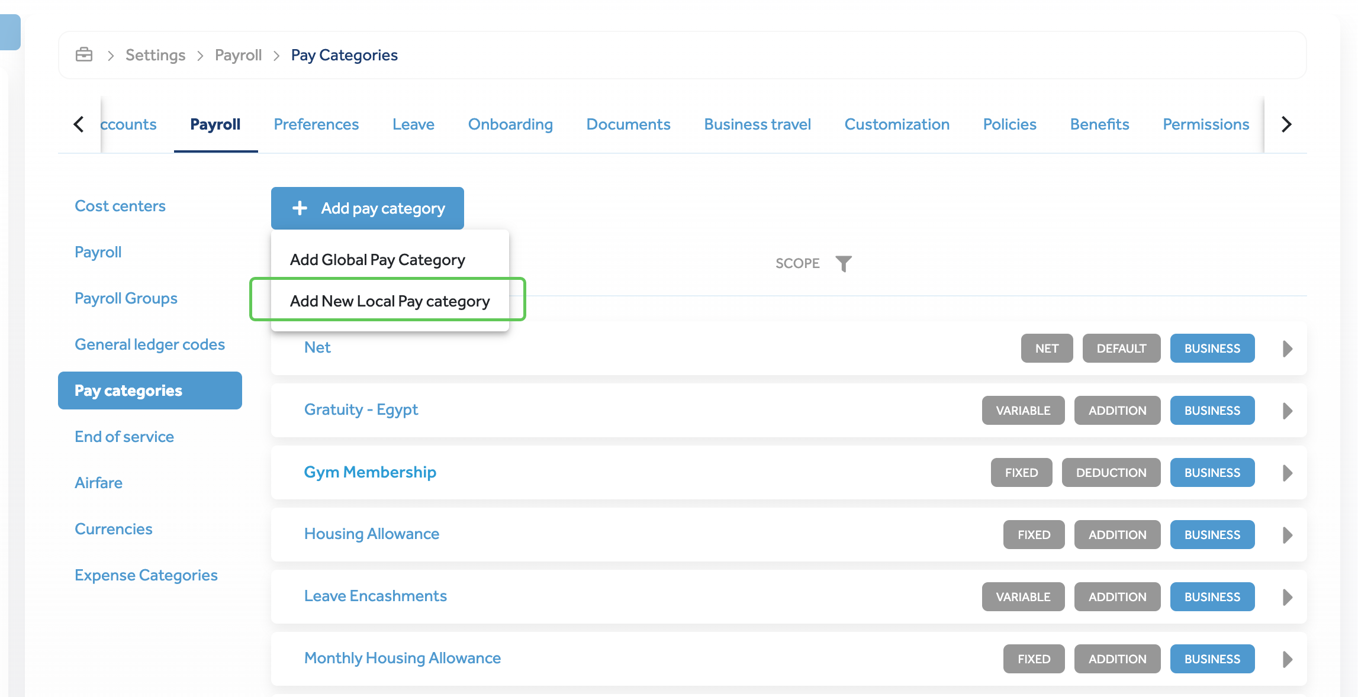Expand the Monthly Housing Allowance row
Screen dimensions: 1358x697
1286,659
